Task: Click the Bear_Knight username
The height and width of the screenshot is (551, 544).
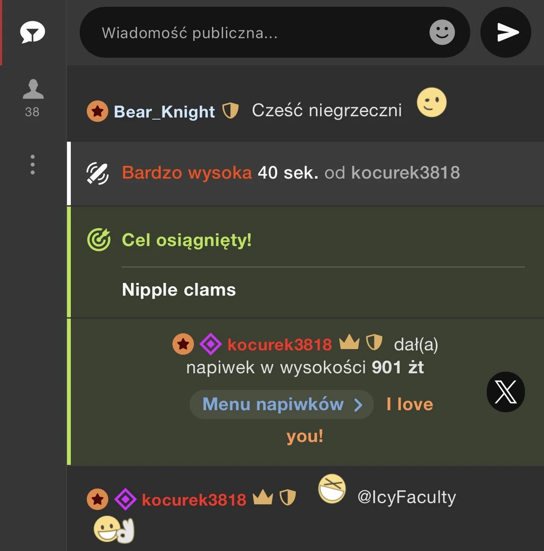Action: tap(164, 112)
